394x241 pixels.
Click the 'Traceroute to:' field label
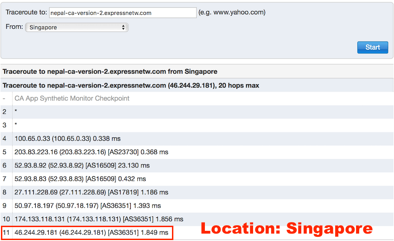pyautogui.click(x=26, y=12)
